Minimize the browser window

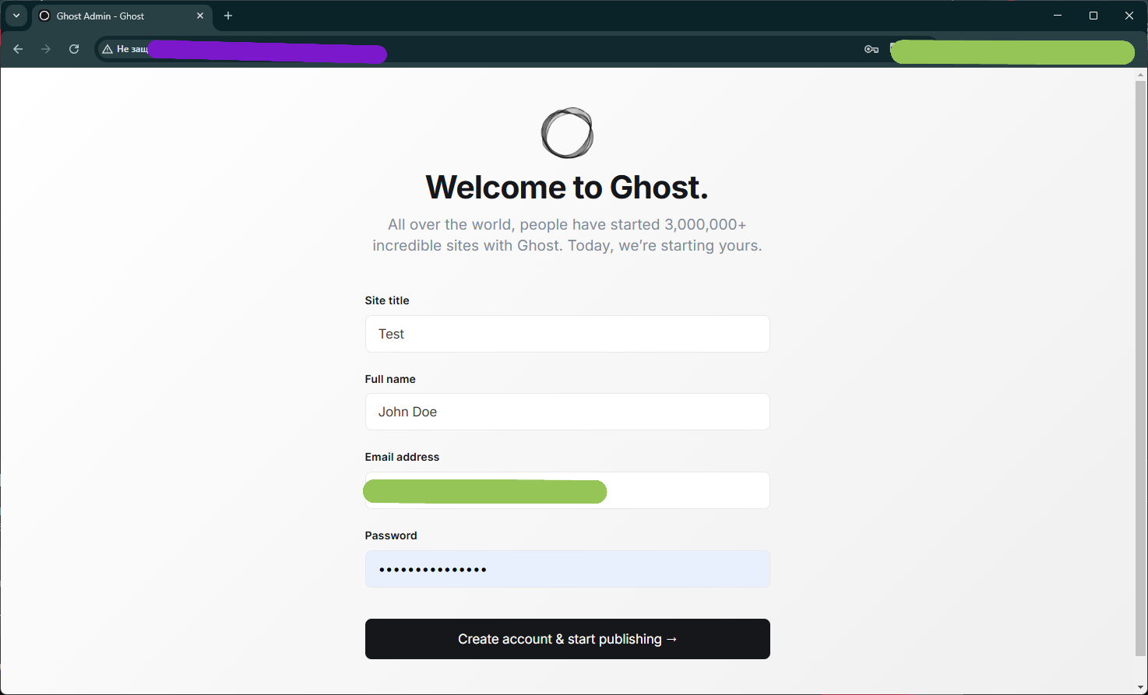point(1058,16)
